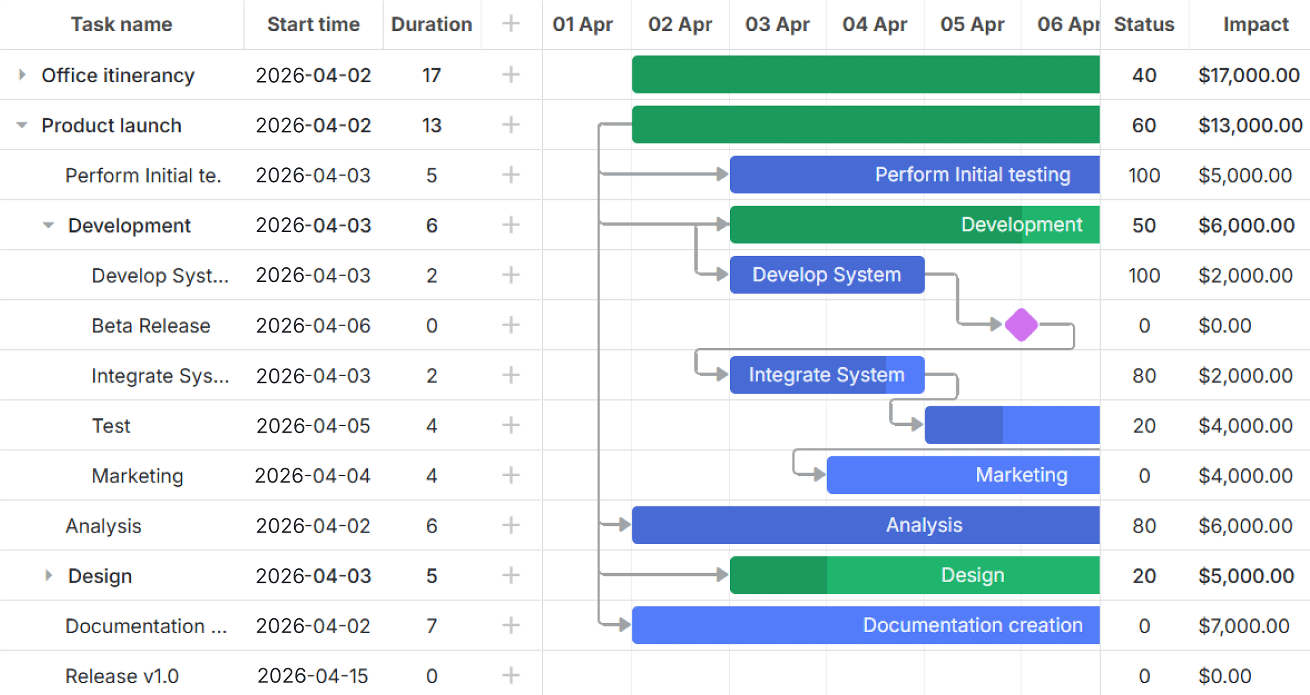Viewport: 1310px width, 695px height.
Task: Sort by Task name column header
Action: click(x=121, y=24)
